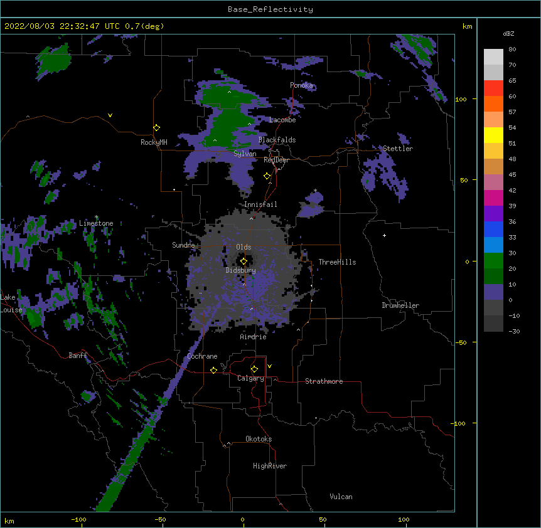The width and height of the screenshot is (541, 528).
Task: Click the asterisk marker above Limestone
Action: click(x=97, y=217)
